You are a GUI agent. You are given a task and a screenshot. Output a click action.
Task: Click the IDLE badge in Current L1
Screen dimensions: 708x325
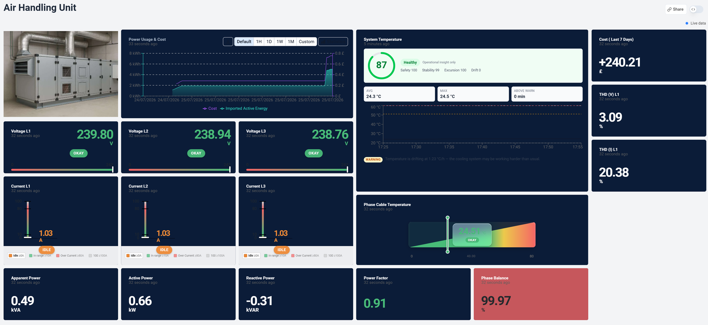point(47,250)
